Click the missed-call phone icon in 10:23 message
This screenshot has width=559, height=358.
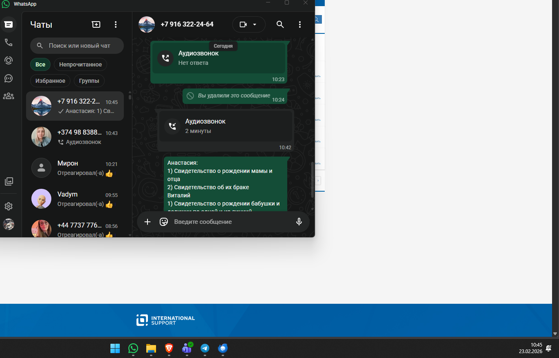coord(165,58)
